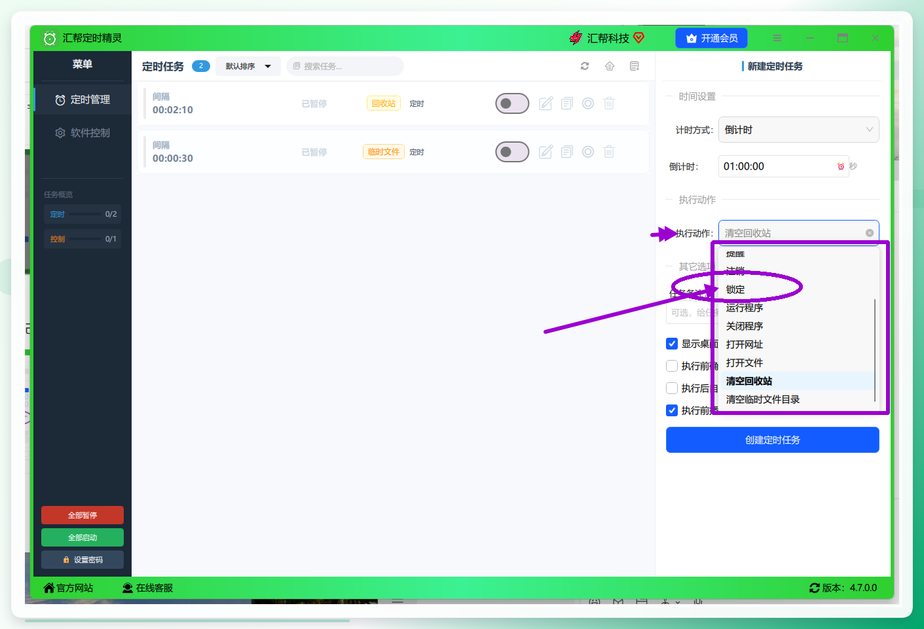
Task: Click the 倒计时 time field showing 01:00:00
Action: 783,166
